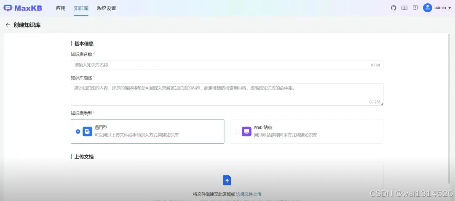
Task: Click the 知识库类型 label
Action: (x=81, y=113)
